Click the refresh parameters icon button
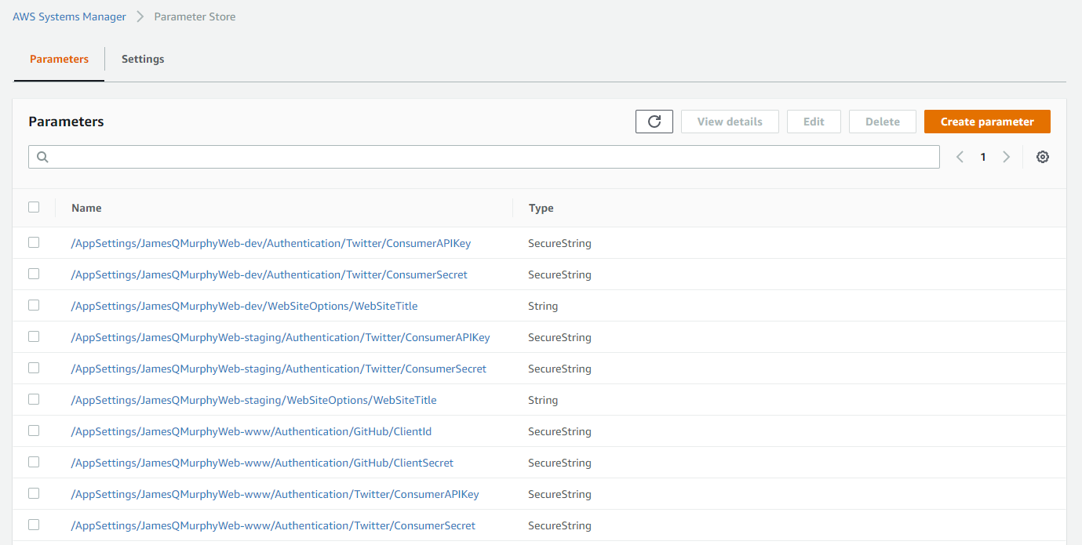This screenshot has width=1082, height=545. 654,122
